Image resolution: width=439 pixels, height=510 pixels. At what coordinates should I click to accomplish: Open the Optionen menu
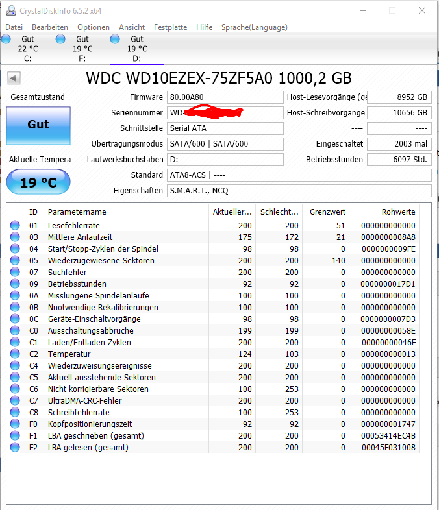point(94,27)
